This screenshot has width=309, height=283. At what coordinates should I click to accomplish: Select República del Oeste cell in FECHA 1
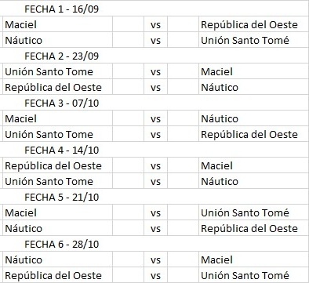[253, 24]
